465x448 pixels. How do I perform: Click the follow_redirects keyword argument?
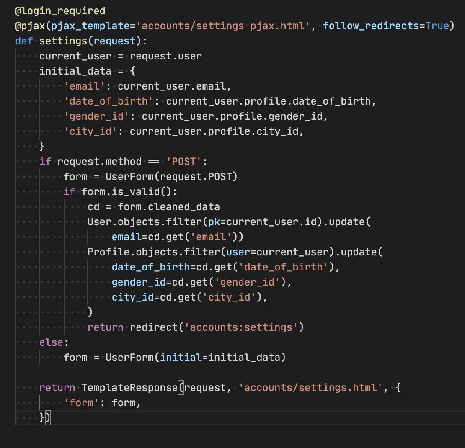coord(371,26)
